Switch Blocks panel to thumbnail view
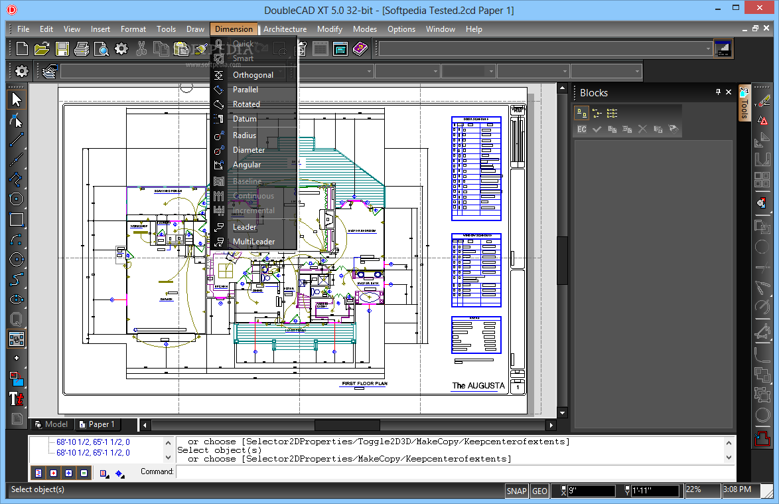 pos(582,114)
